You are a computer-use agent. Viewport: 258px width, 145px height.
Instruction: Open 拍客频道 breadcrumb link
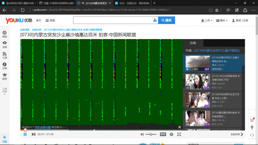coord(25,30)
